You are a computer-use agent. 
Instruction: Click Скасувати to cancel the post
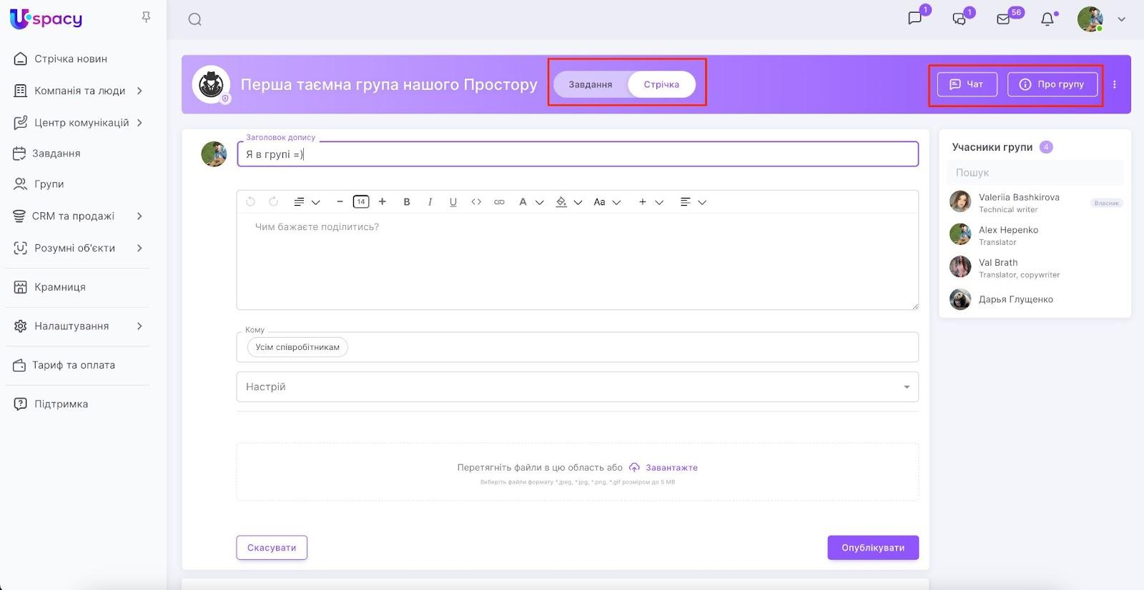[272, 548]
